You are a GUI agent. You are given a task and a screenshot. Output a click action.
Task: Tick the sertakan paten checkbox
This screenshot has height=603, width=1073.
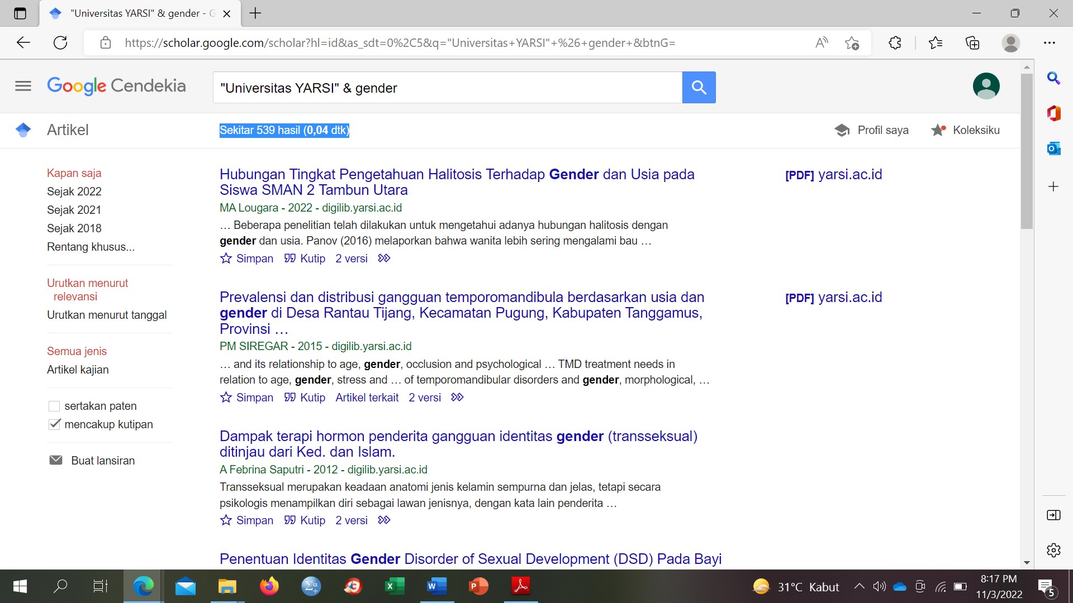[x=54, y=406]
